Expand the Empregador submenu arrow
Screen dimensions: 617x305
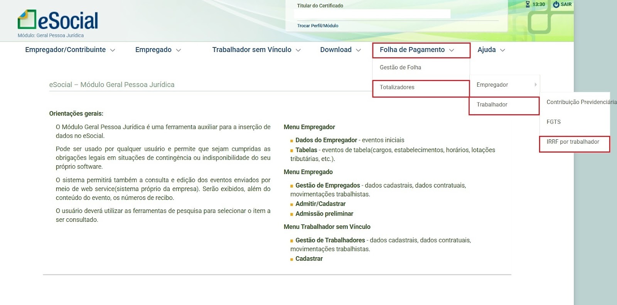coord(536,85)
